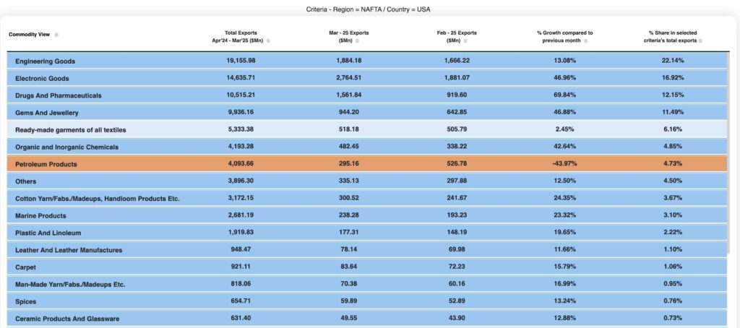Select Ready-made garments of all textiles row
Viewport: 740px width, 328px height.
[367, 129]
